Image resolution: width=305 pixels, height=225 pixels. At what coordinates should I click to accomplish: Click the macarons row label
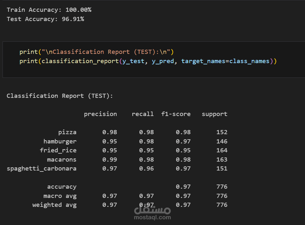pos(62,160)
